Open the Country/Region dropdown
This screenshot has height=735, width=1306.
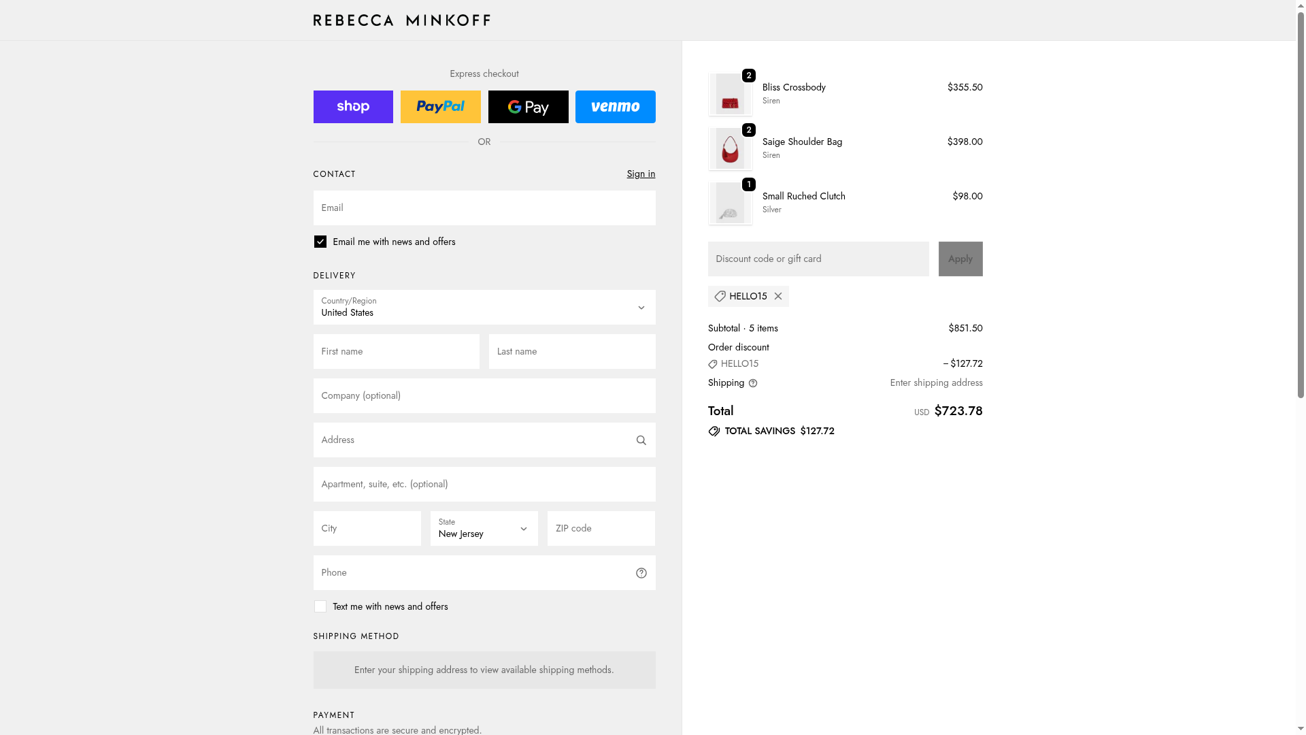tap(484, 308)
